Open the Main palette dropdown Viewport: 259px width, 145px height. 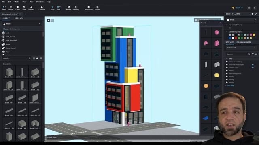(x=21, y=24)
